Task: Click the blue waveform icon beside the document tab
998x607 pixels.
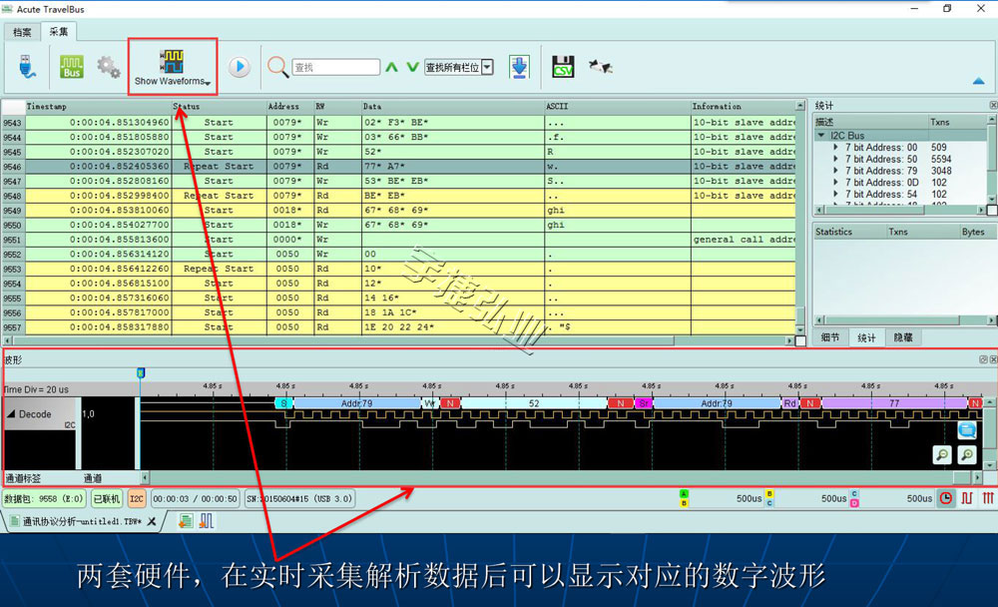Action: click(x=207, y=521)
